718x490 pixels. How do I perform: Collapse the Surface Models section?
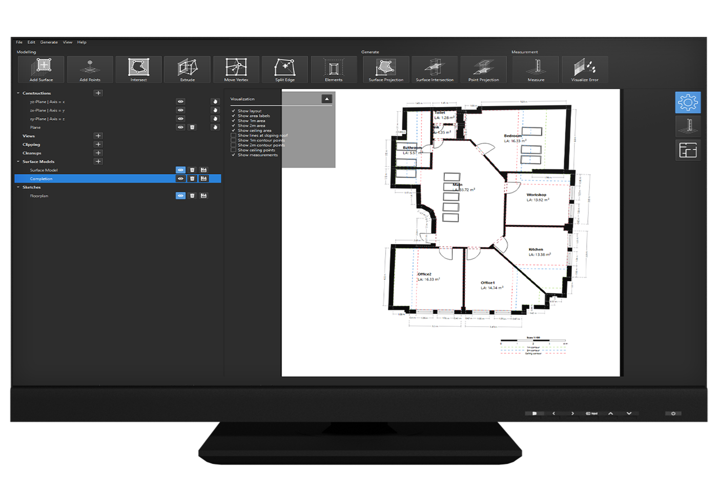click(18, 162)
